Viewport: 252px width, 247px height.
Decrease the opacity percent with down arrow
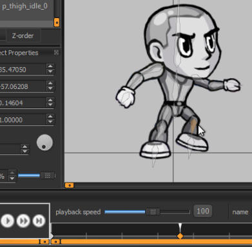coord(12,178)
